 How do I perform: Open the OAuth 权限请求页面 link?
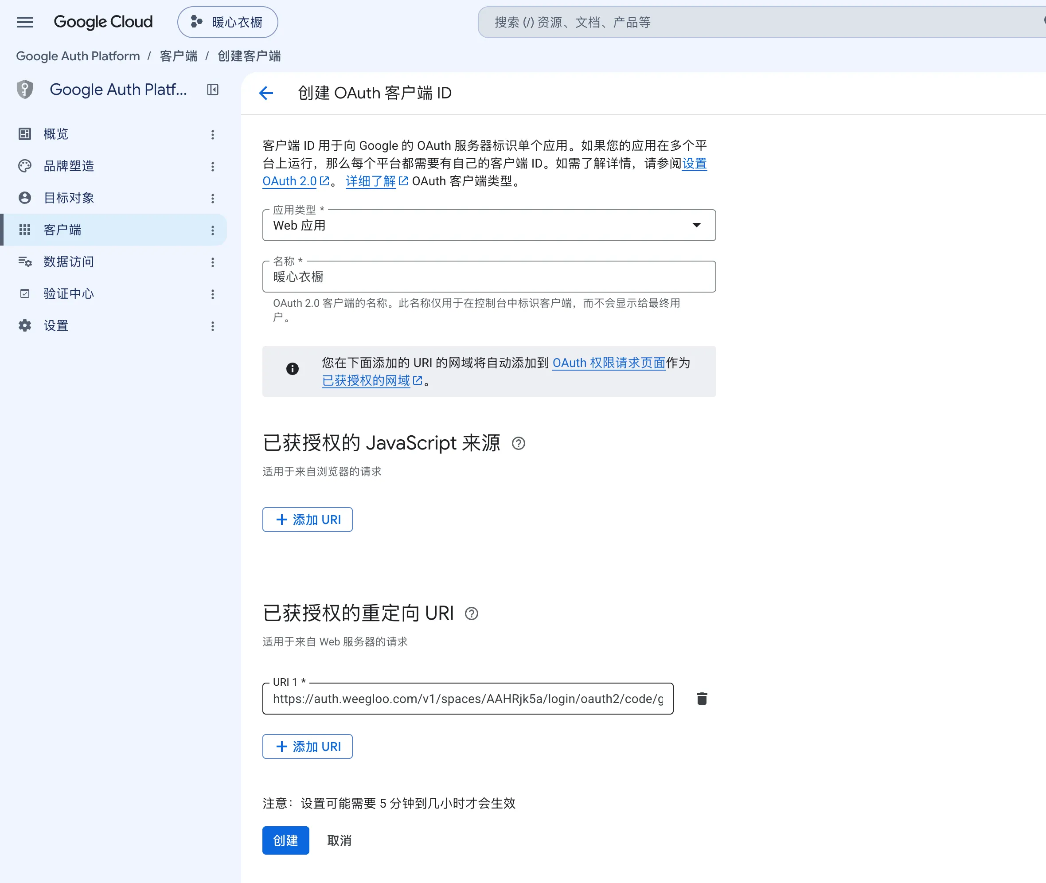pos(609,363)
